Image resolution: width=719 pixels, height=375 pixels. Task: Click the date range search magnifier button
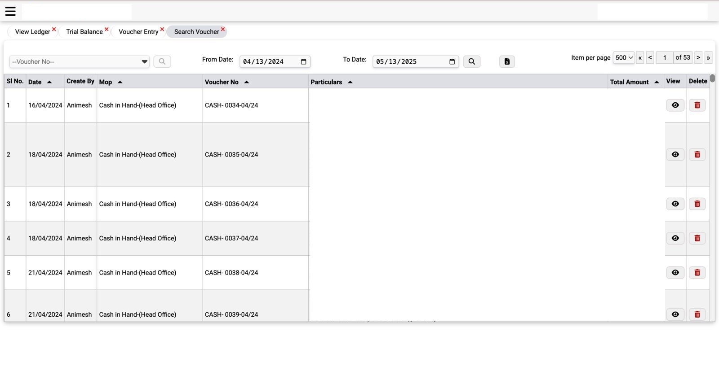(x=471, y=61)
